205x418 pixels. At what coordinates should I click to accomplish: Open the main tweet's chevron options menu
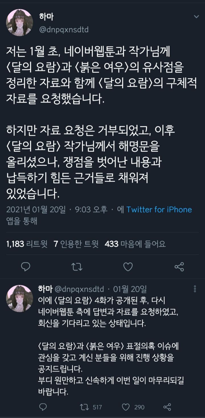[196, 17]
